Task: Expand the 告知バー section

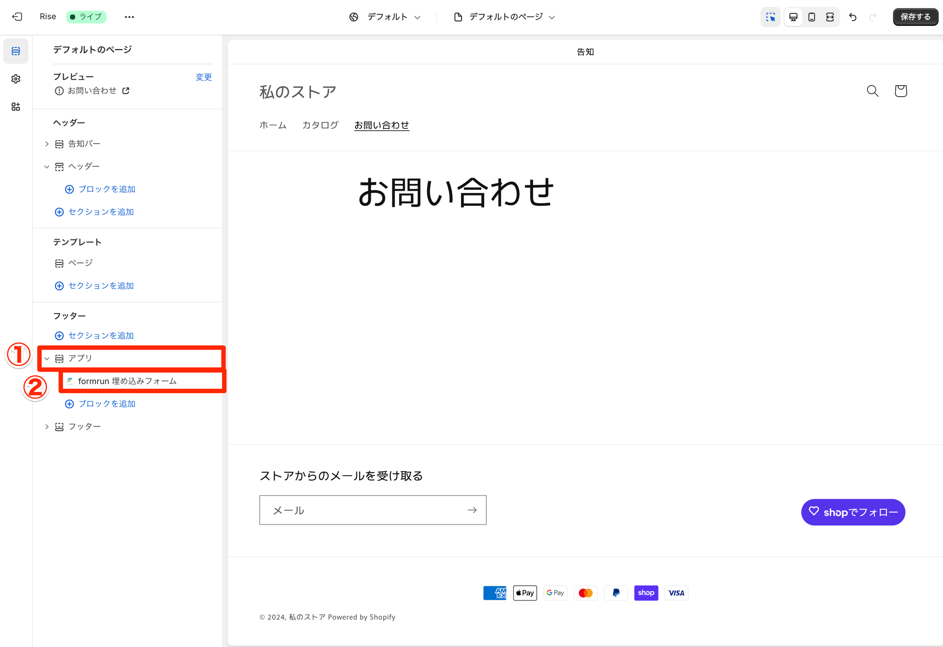Action: coord(47,144)
